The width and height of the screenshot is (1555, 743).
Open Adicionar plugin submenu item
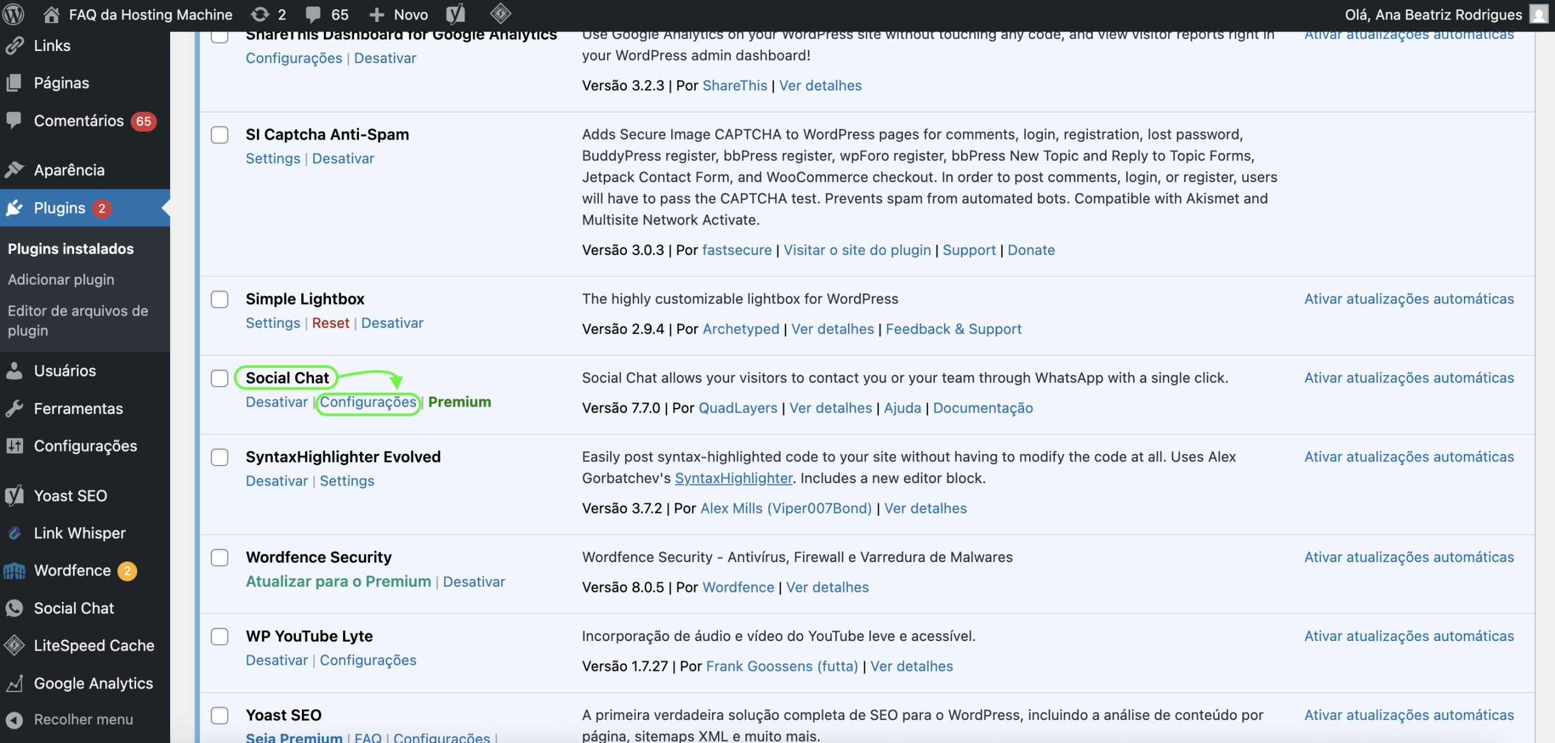coord(61,279)
